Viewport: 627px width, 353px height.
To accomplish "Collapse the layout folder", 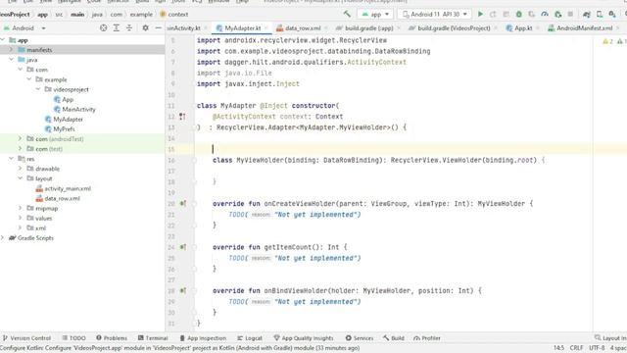I will coord(20,178).
